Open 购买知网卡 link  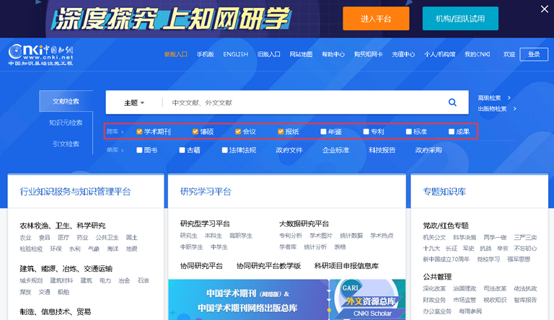tap(369, 54)
